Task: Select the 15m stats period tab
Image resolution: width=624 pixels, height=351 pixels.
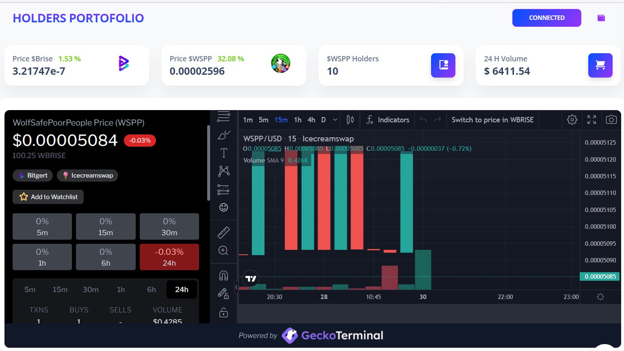Action: tap(60, 290)
